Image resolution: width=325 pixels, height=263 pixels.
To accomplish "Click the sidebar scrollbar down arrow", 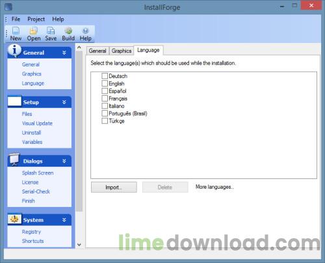I will click(79, 245).
